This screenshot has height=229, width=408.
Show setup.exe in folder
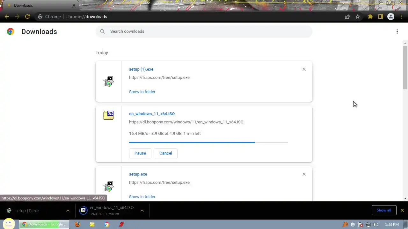142,197
